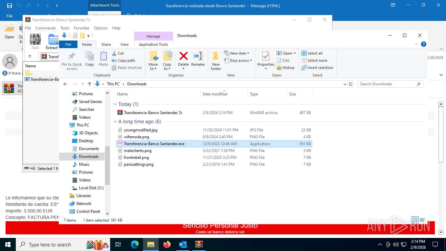Click the Search Downloads input field
446x251 pixels.
[390, 84]
